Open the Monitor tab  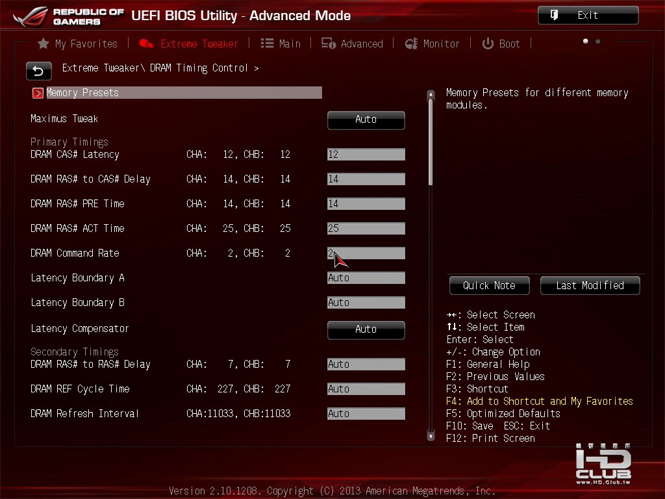click(432, 44)
